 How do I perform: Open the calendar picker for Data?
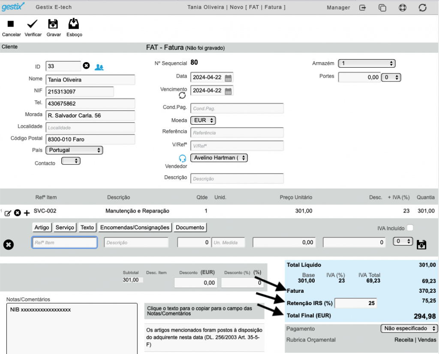click(x=228, y=78)
